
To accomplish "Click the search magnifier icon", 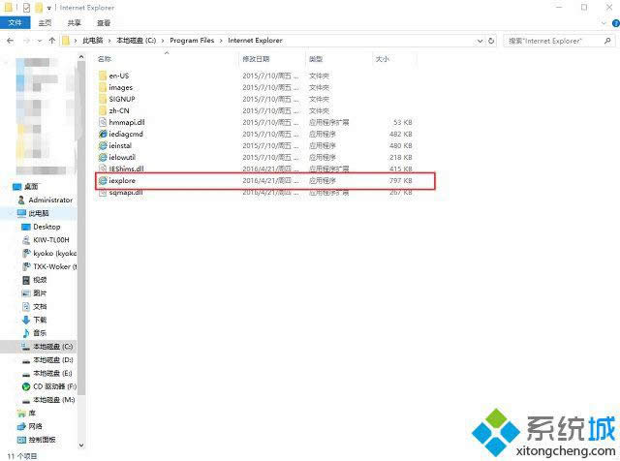I will [607, 41].
